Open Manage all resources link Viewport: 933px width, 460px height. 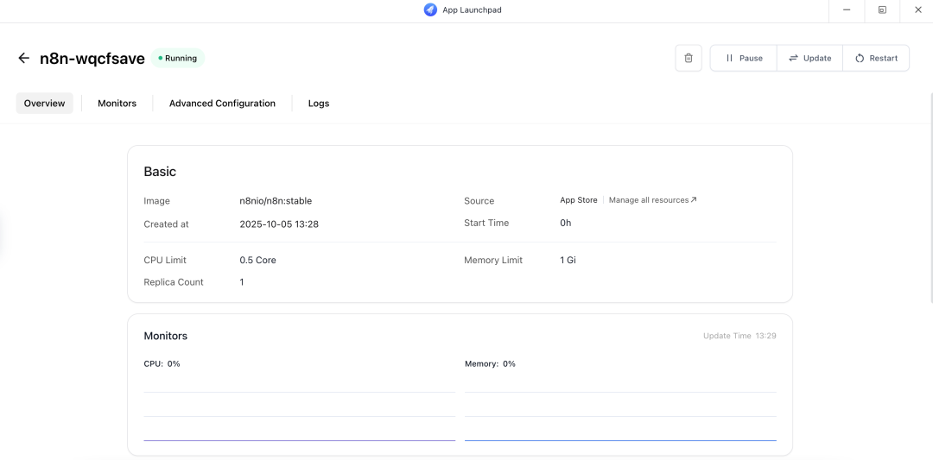coord(653,200)
